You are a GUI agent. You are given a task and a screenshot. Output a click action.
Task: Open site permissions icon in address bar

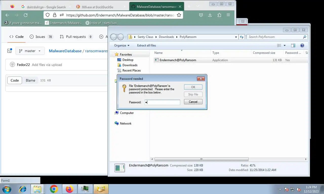(62, 15)
